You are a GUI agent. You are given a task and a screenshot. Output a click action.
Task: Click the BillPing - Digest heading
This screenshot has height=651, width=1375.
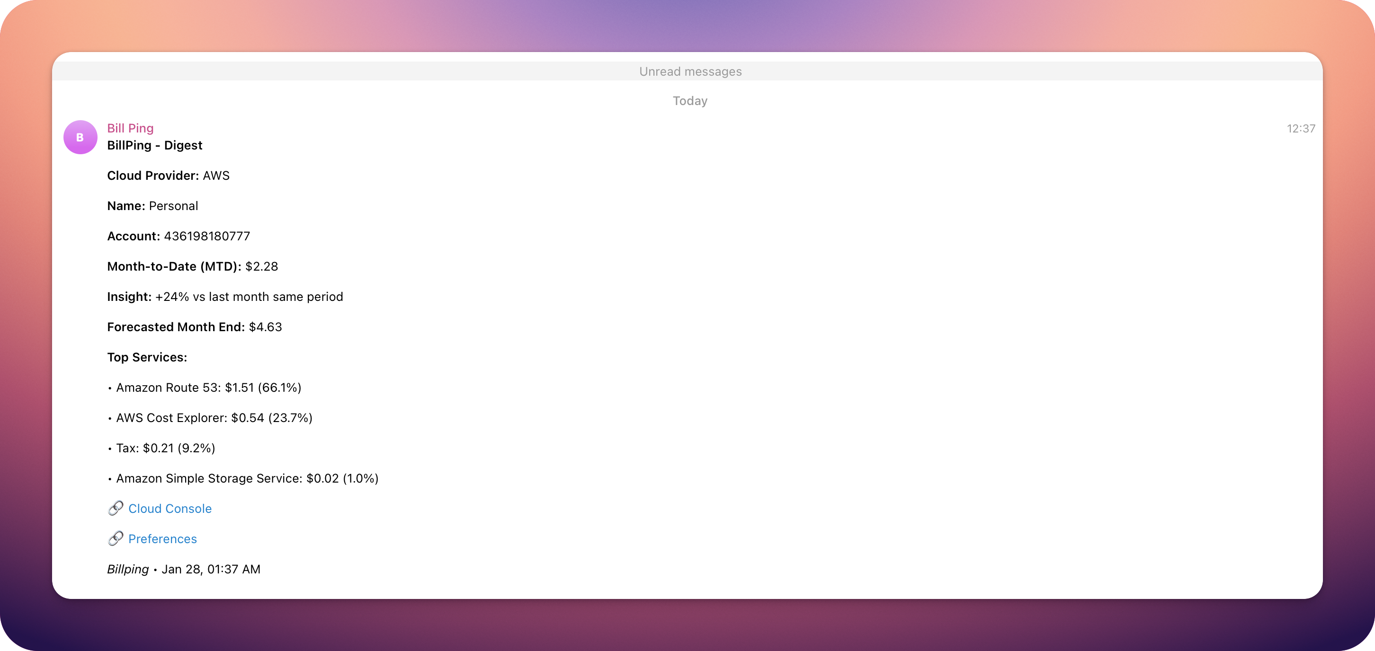pos(154,145)
